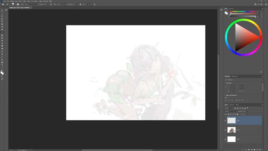Select the Brush tool
The width and height of the screenshot is (268, 151).
[2, 32]
